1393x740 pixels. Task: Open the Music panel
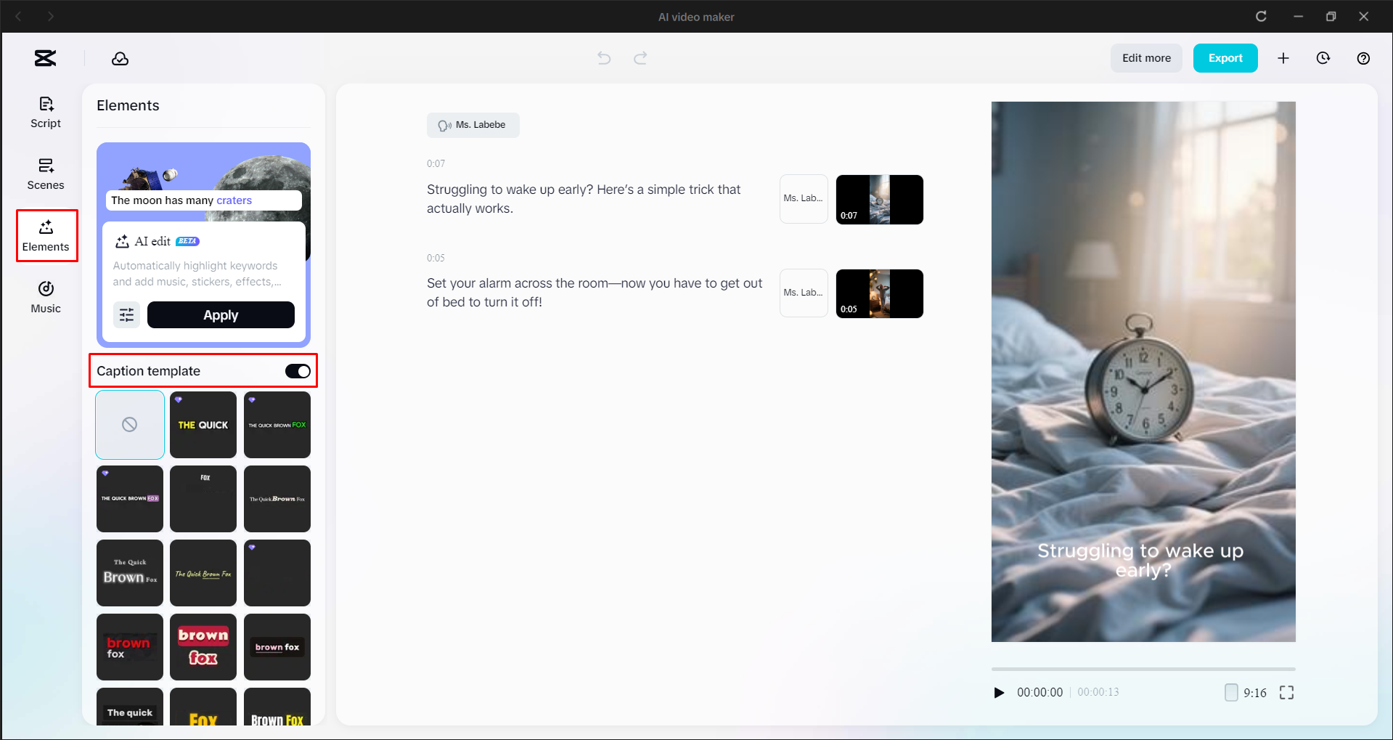tap(45, 296)
